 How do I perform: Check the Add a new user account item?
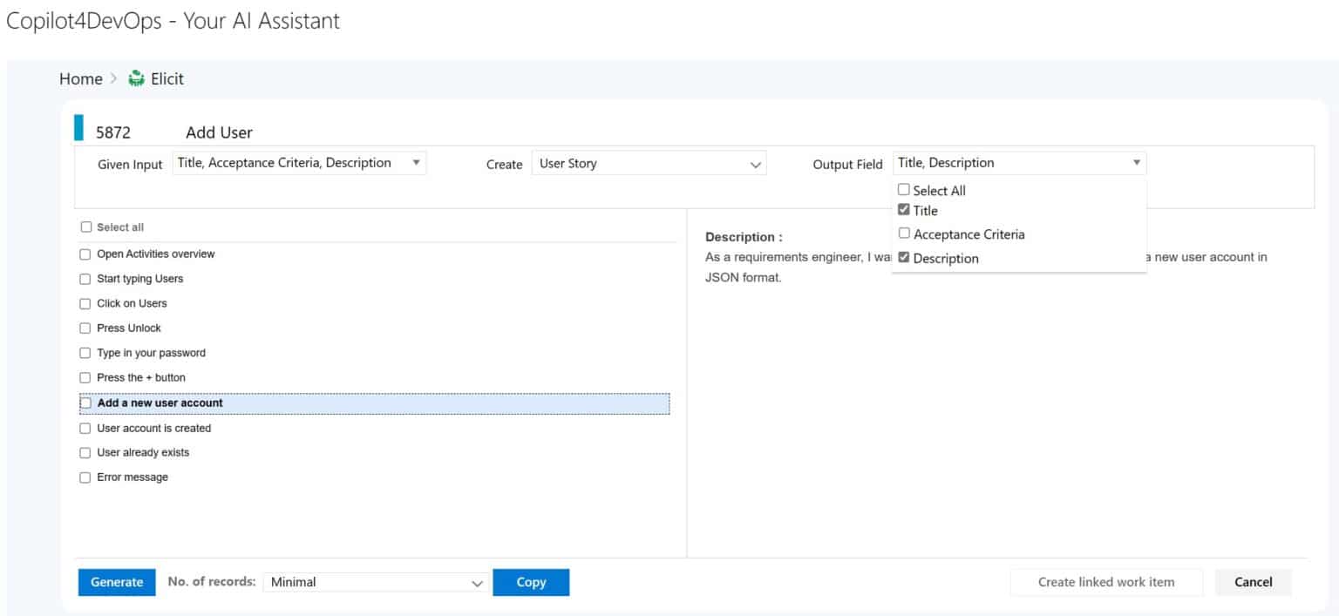pos(85,403)
